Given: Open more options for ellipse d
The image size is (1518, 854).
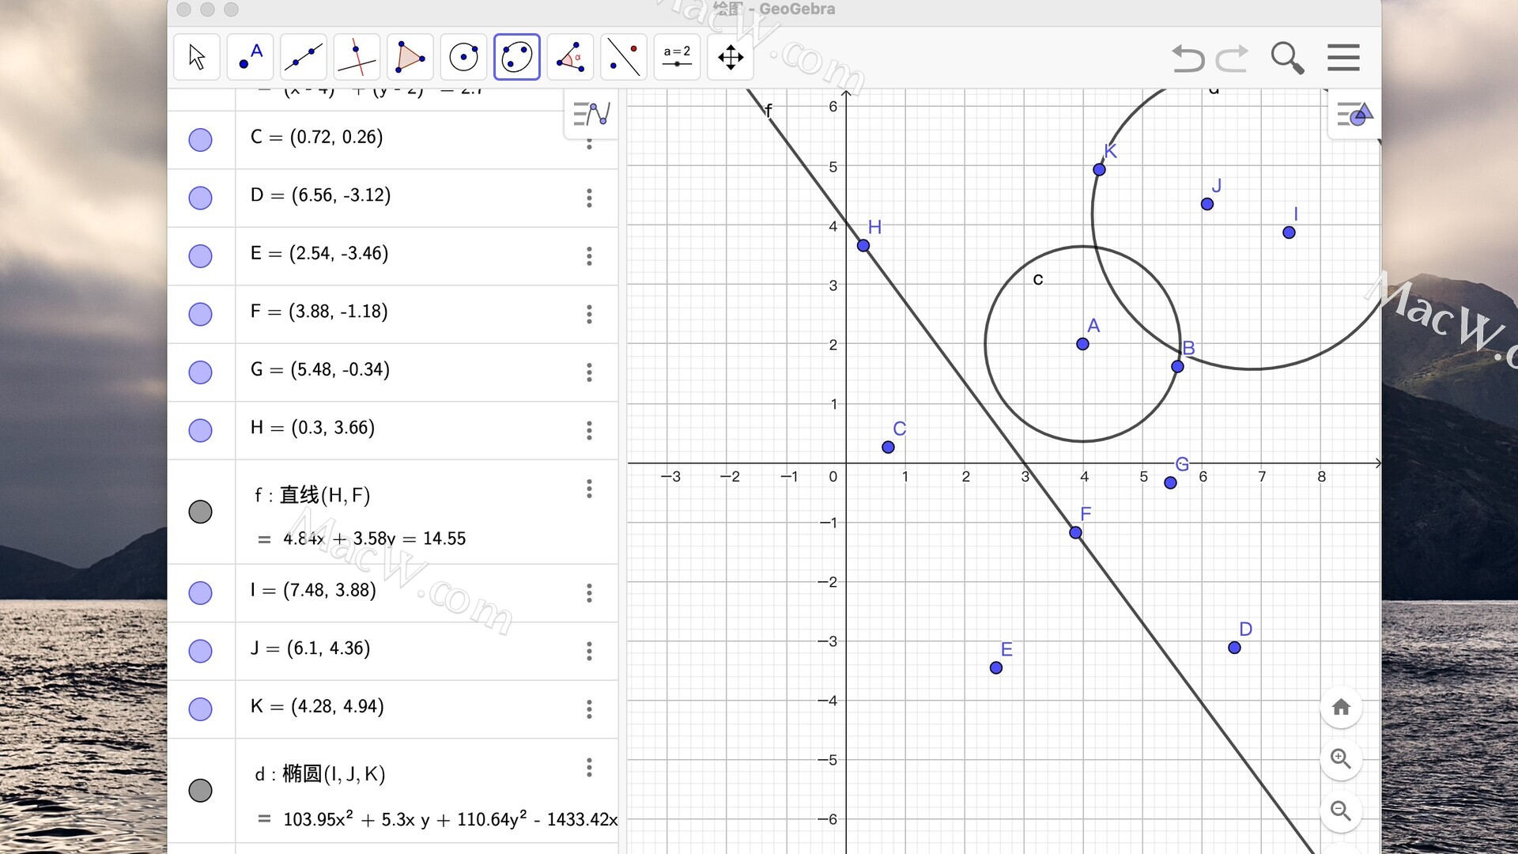Looking at the screenshot, I should click(589, 767).
